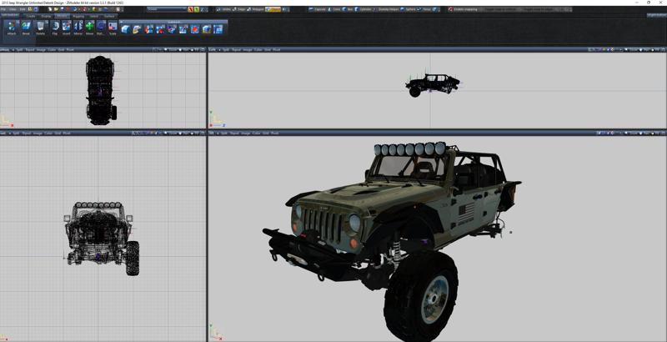Choose the Delete tool icon

(x=40, y=28)
